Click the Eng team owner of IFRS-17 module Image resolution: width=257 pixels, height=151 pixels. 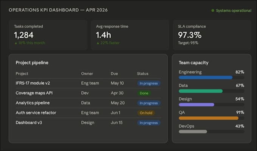[90, 83]
